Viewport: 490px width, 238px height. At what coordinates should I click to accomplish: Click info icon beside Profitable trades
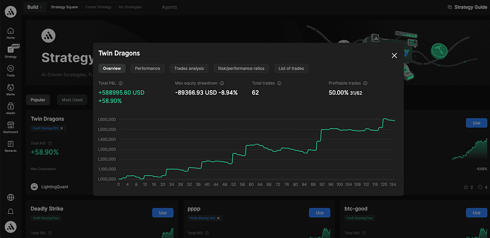[x=365, y=83]
